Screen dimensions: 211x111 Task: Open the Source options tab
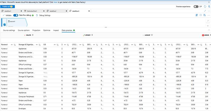(24, 30)
